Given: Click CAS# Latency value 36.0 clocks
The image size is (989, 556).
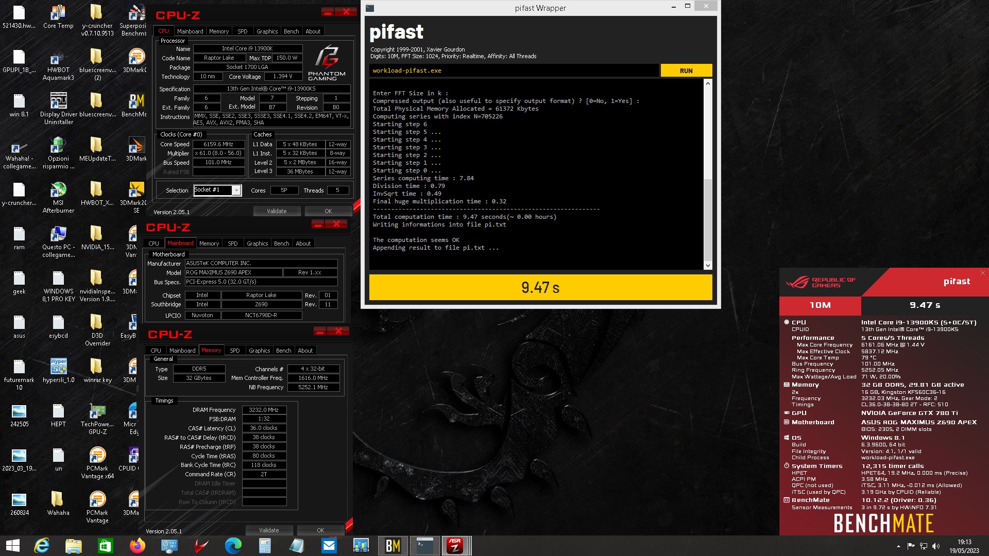Looking at the screenshot, I should 264,428.
